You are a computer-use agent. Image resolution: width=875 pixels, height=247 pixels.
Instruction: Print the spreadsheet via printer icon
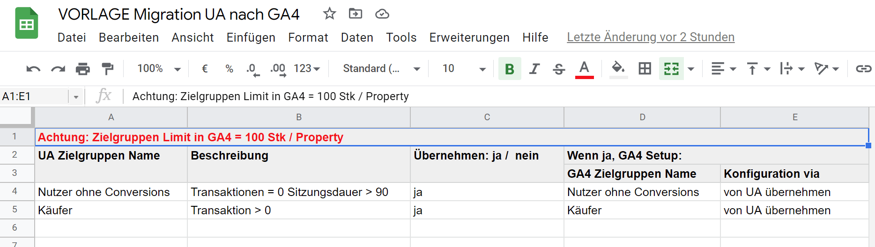(83, 69)
